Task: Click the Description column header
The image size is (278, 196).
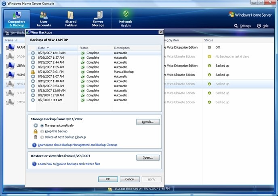Action: pyautogui.click(x=137, y=48)
